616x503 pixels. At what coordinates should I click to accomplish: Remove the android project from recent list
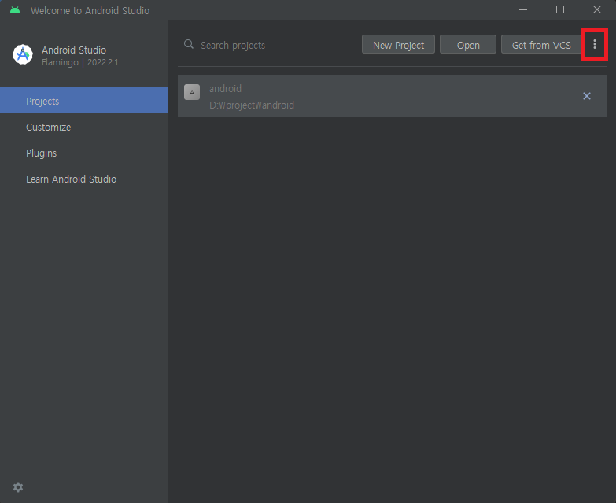tap(587, 96)
